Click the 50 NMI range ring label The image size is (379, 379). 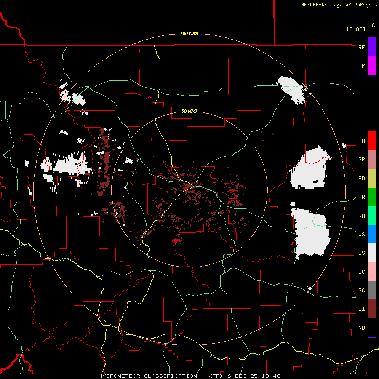click(x=189, y=111)
